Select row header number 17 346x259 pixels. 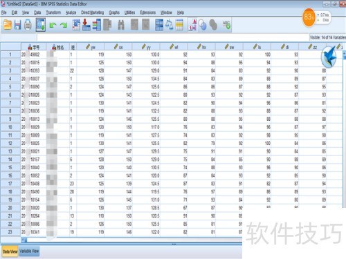coord(10,184)
